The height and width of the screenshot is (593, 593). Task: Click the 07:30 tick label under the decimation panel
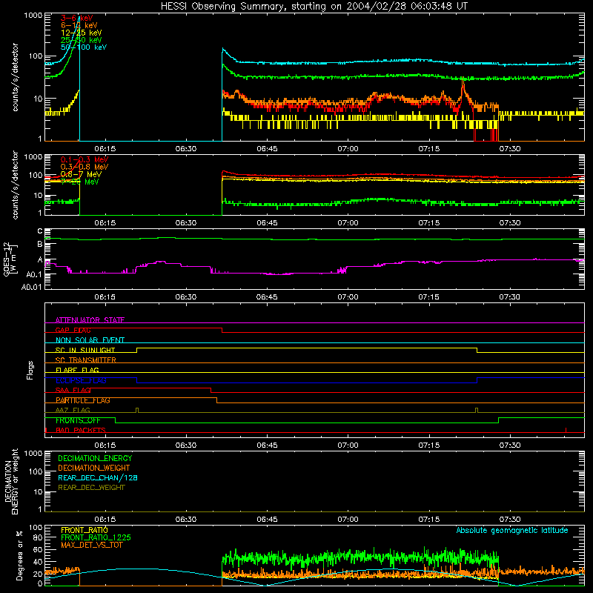pyautogui.click(x=509, y=520)
